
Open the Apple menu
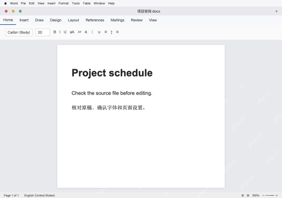(x=6, y=3)
